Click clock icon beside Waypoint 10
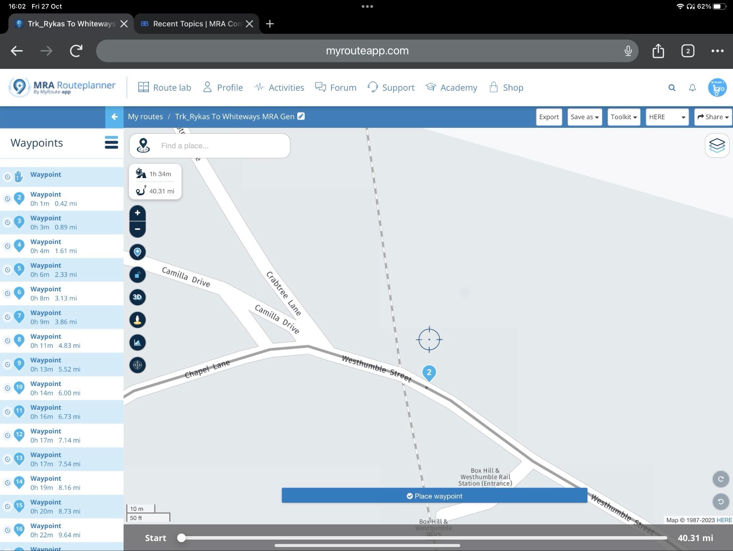 tap(7, 388)
